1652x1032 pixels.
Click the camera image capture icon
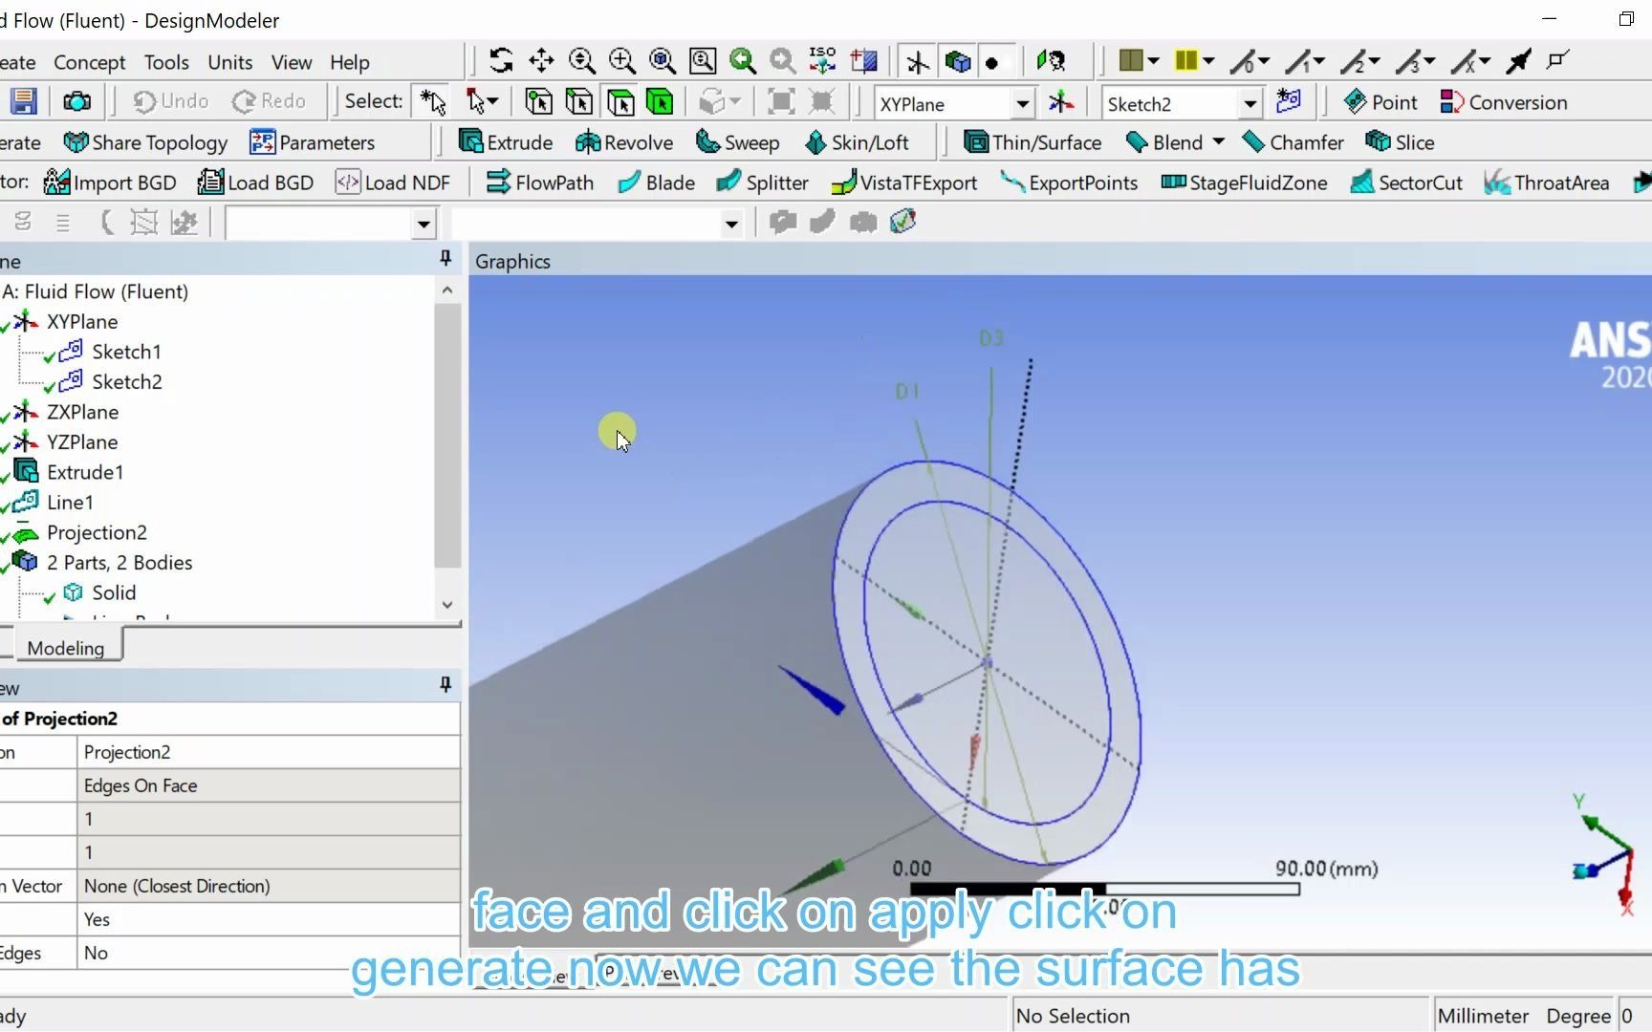(x=76, y=101)
